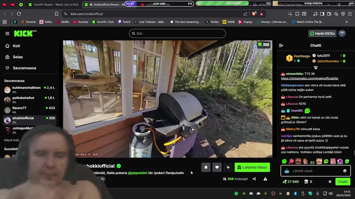Click the address bar URL

87,14
